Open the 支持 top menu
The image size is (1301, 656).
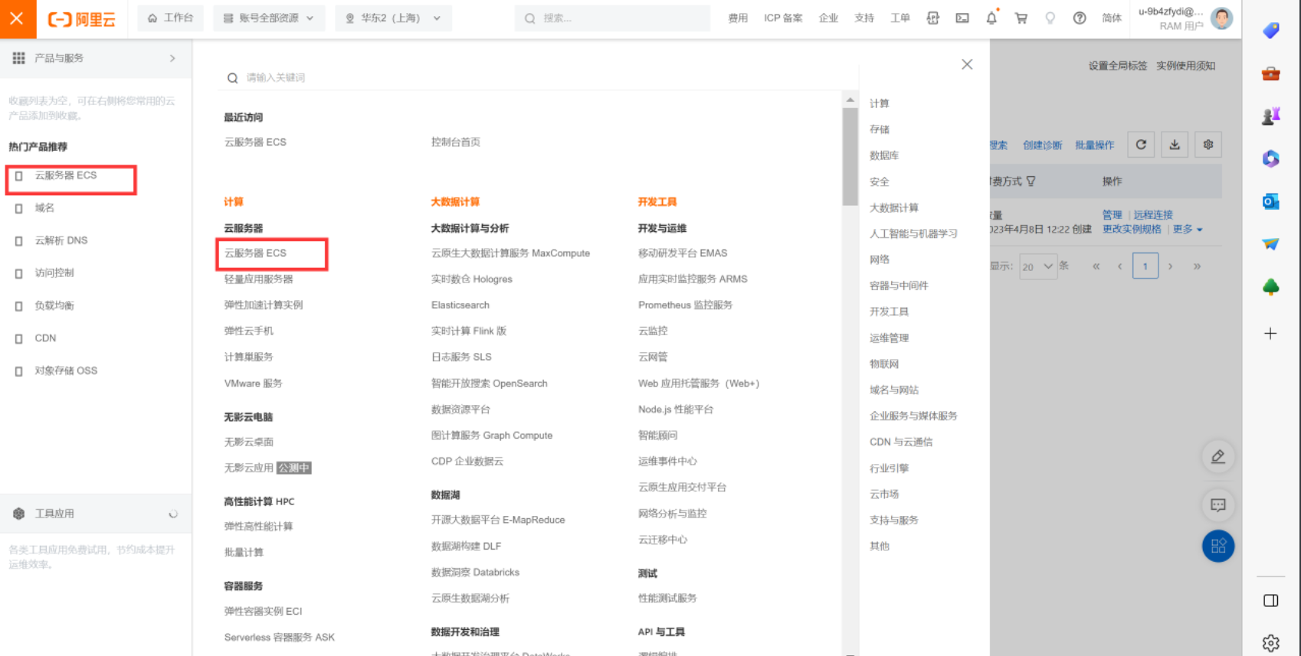[864, 18]
